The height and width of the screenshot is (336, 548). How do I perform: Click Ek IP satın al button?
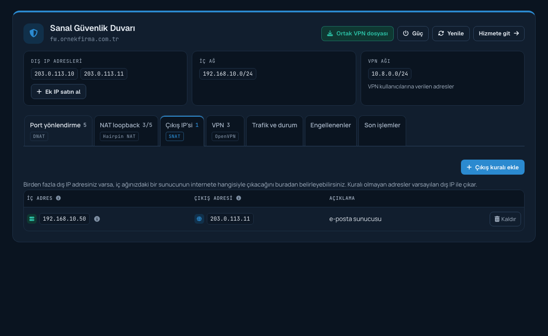(x=58, y=92)
